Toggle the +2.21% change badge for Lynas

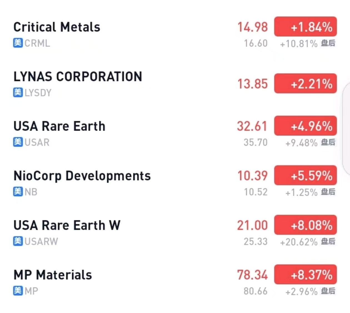click(305, 84)
